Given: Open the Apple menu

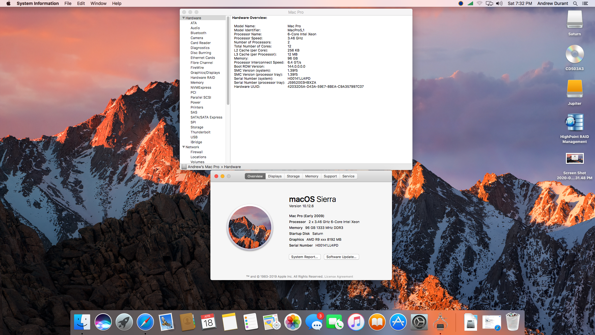Looking at the screenshot, I should (x=8, y=3).
